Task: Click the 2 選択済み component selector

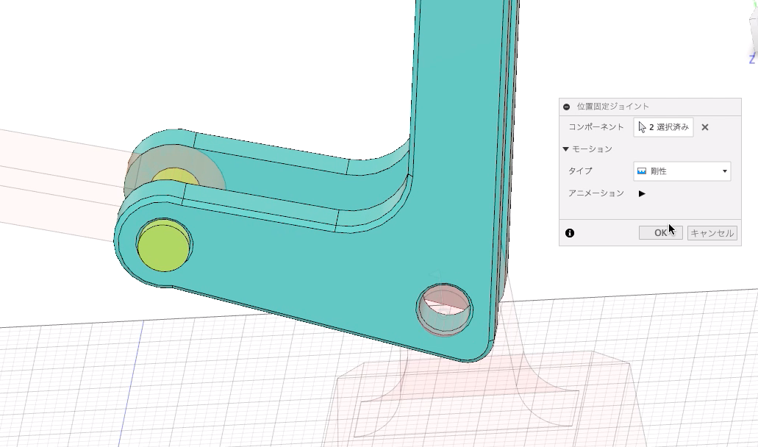Action: [663, 127]
